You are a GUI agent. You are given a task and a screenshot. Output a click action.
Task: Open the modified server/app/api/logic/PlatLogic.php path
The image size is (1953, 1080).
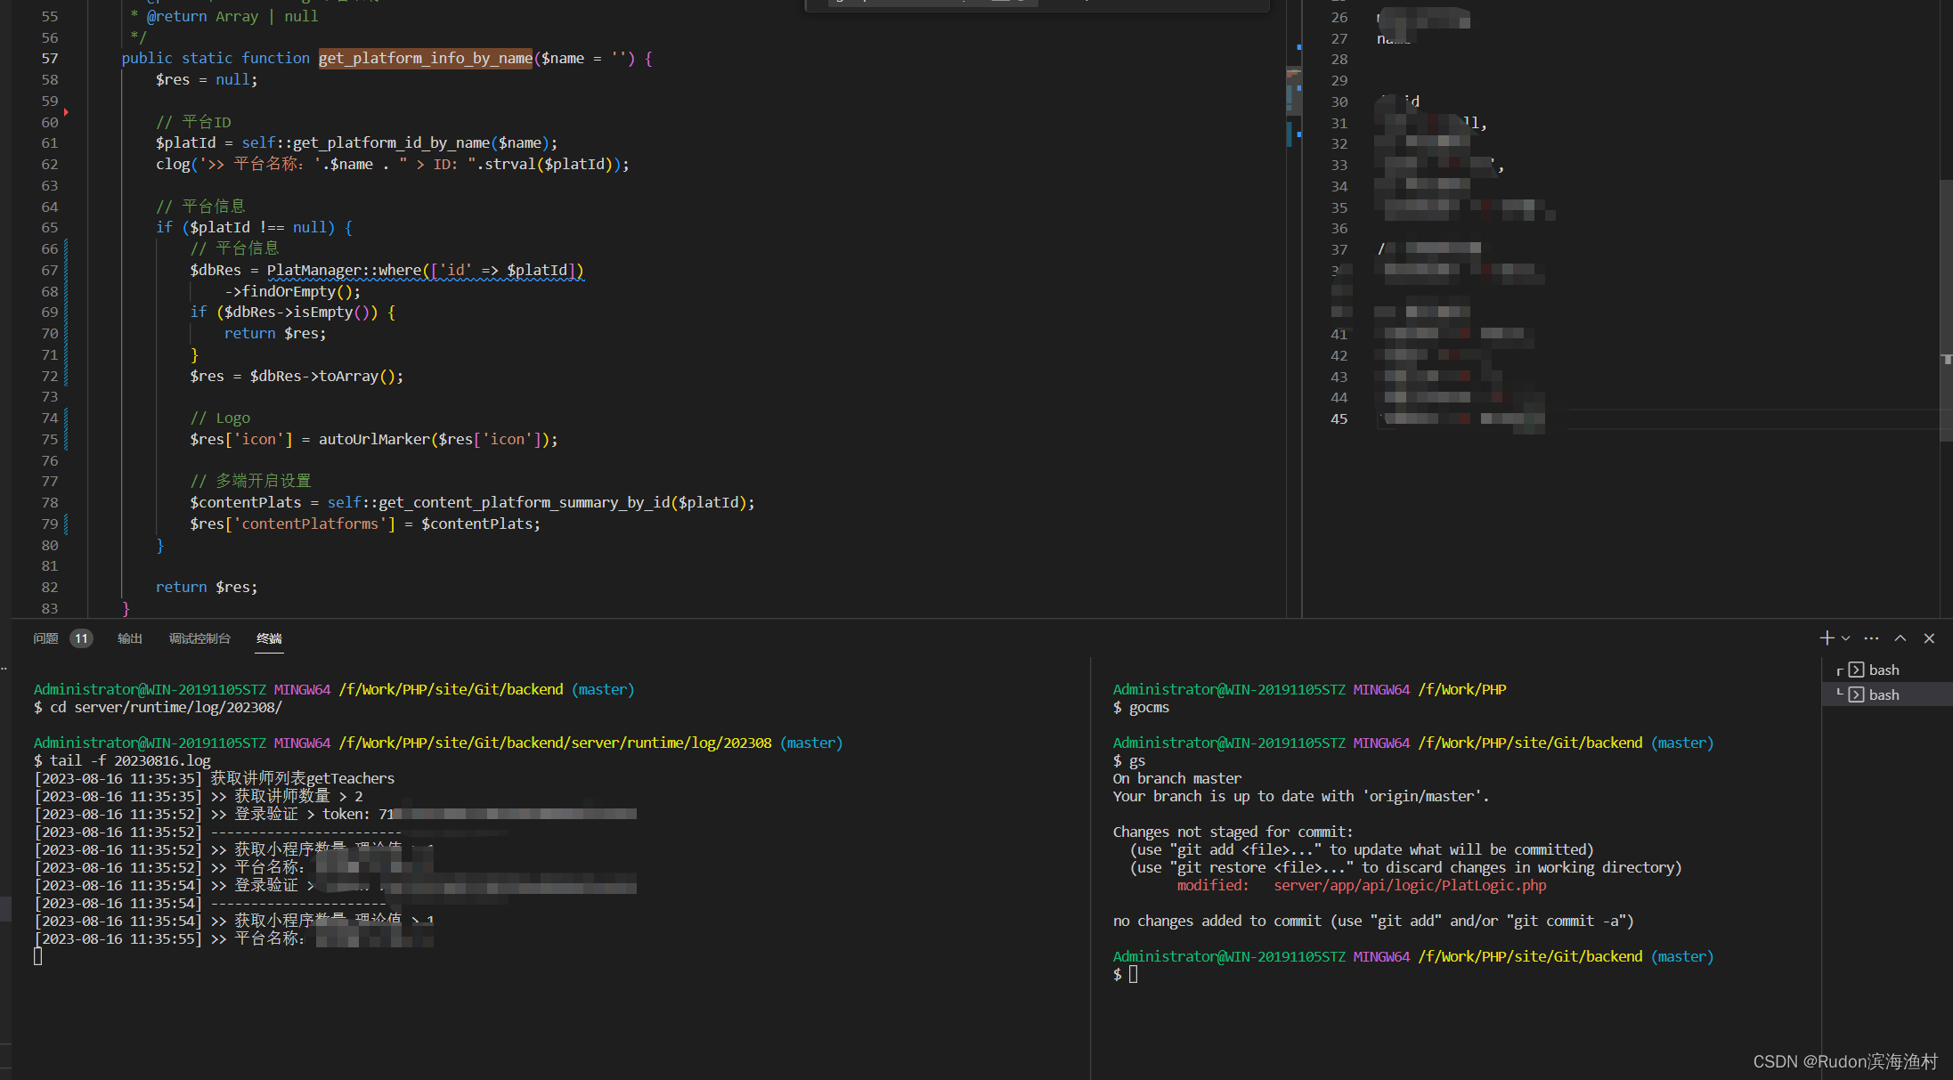[x=1410, y=885]
